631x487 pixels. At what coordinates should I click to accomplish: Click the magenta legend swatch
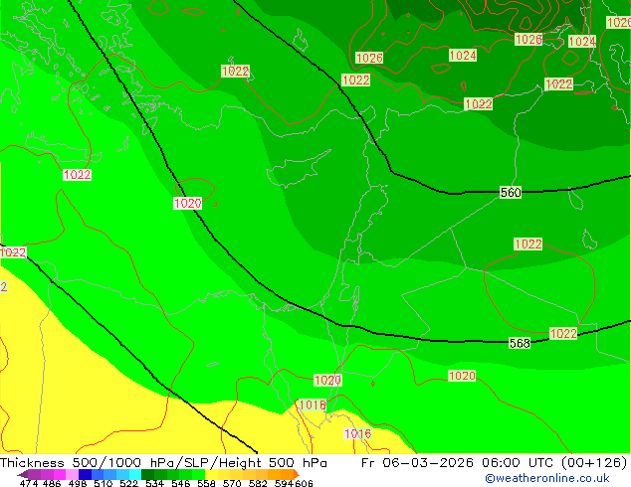(x=60, y=474)
